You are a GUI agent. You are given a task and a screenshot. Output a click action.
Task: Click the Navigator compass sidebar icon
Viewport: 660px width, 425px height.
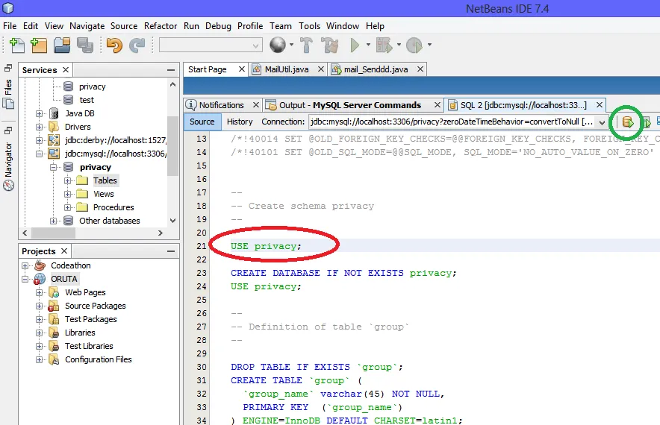coord(8,186)
